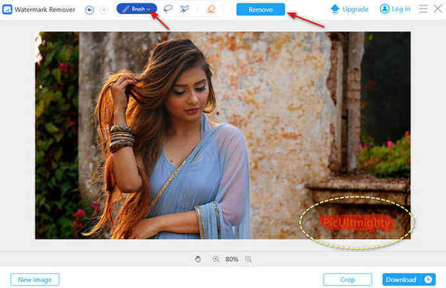Click the Remove button
The height and width of the screenshot is (288, 446).
click(261, 10)
